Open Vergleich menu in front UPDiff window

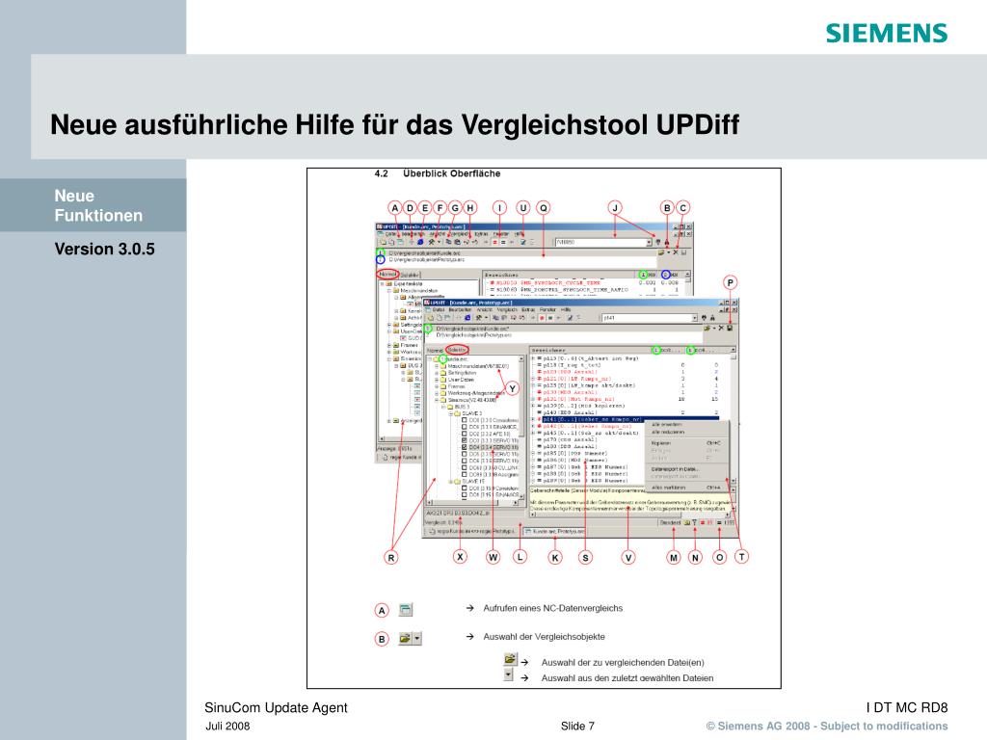click(x=507, y=309)
